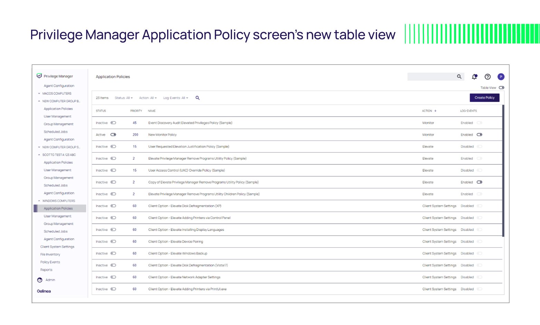This screenshot has height=325, width=540.
Task: Open Policy Events in the sidebar
Action: (50, 262)
